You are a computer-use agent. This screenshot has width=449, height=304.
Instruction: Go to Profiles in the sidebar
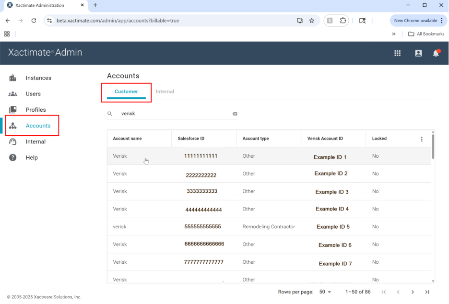(35, 110)
